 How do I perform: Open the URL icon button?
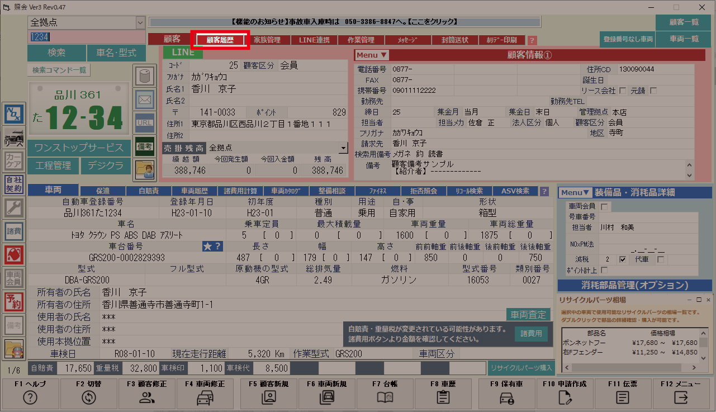[145, 123]
